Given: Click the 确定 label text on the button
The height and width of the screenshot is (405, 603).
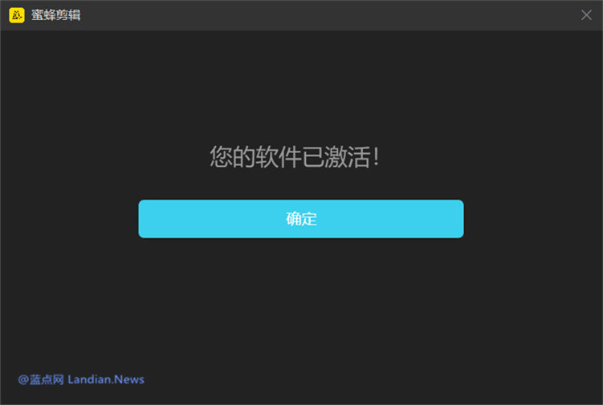Looking at the screenshot, I should [301, 219].
